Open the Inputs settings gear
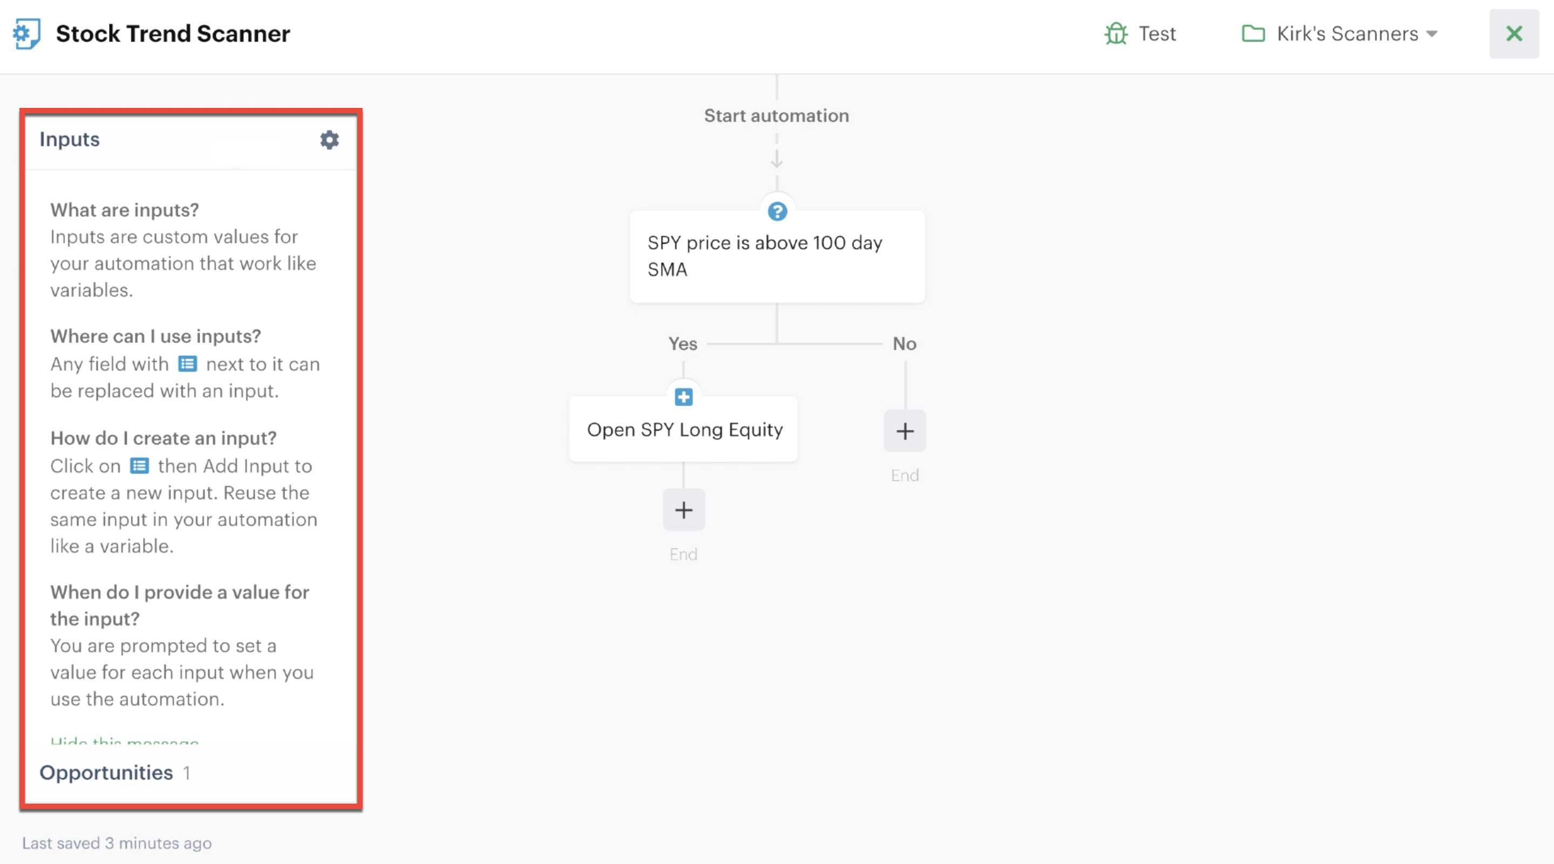The image size is (1554, 864). tap(329, 140)
